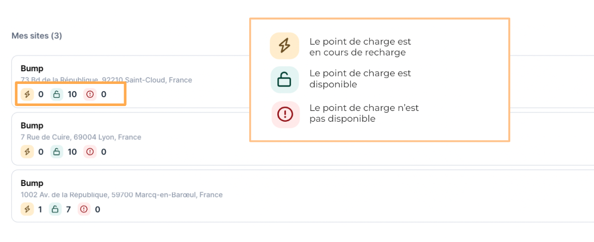Click the large red alert legend icon
Viewport: 594px width, 242px height.
pos(285,114)
